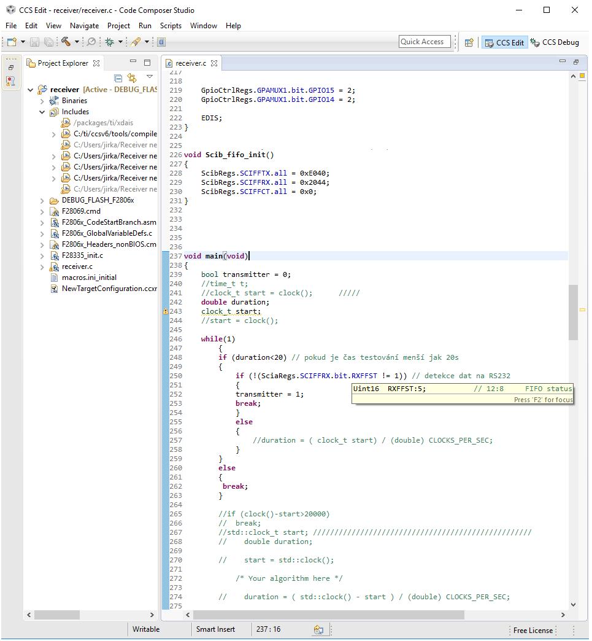This screenshot has width=592, height=641.
Task: Restore the editor area icon
Action: (x=575, y=62)
